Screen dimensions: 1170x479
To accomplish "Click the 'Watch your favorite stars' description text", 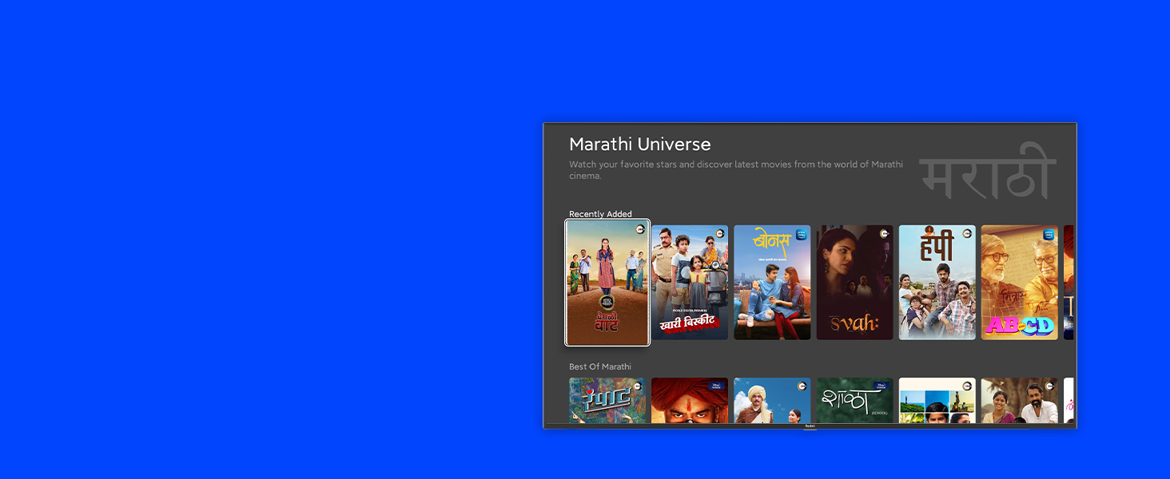I will click(x=736, y=170).
